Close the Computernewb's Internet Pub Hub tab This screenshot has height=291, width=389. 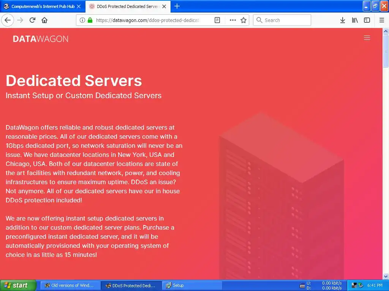click(x=79, y=6)
